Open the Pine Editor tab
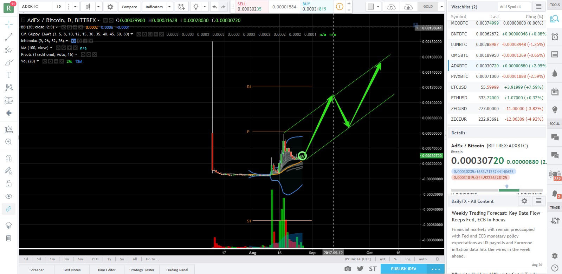Viewport: 562px width, 274px height. [107, 270]
